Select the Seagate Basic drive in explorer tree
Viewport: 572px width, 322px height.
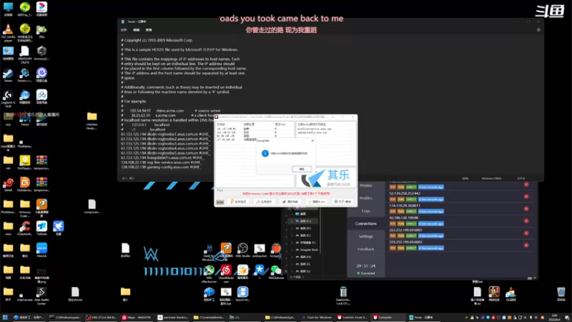coord(309,250)
